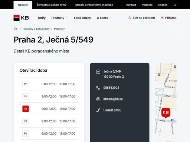Open Pobočky a bankomaty breadcrumb link
The width and height of the screenshot is (190, 142).
click(x=36, y=29)
